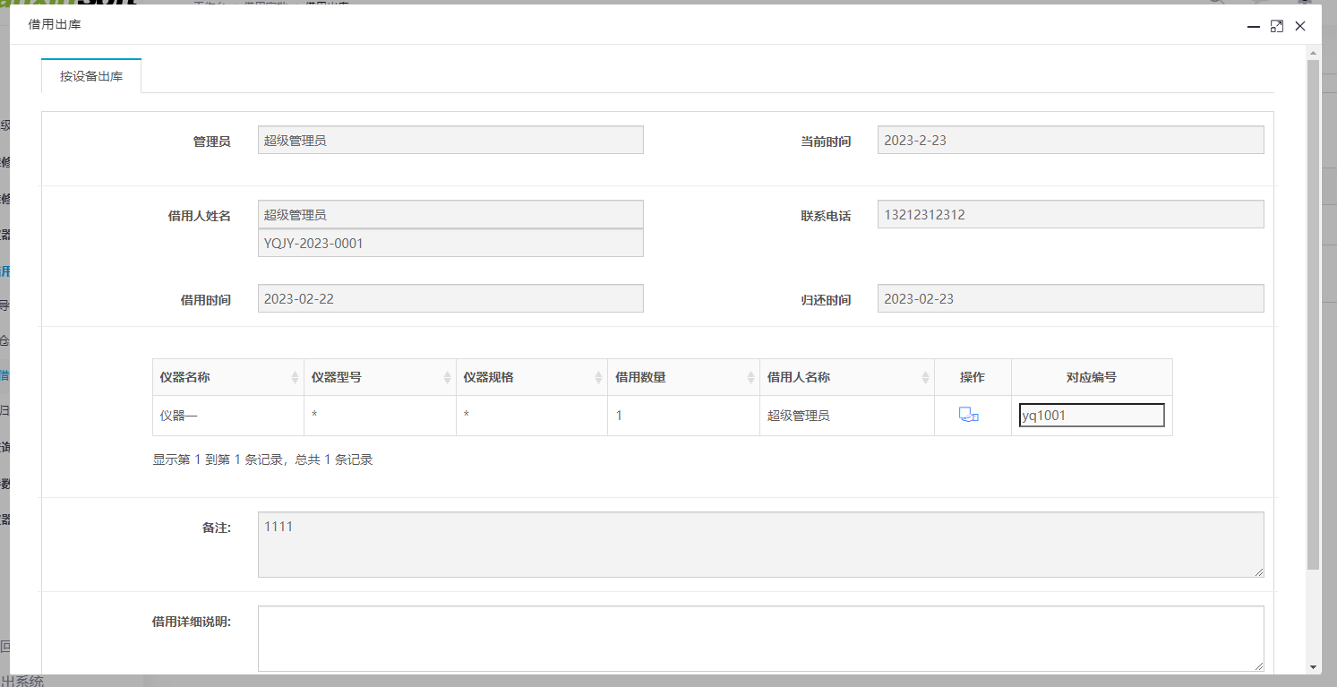
Task: Sort table by 仪器名称 column
Action: 227,377
